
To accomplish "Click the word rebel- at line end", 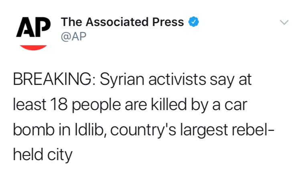I will [253, 130].
